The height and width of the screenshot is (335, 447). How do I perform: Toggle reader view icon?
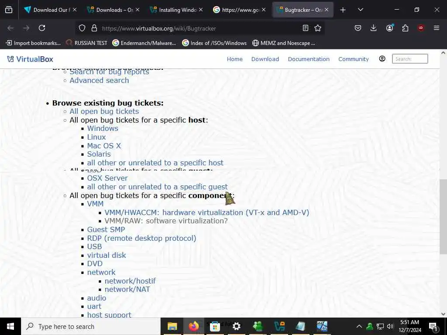coord(305,28)
